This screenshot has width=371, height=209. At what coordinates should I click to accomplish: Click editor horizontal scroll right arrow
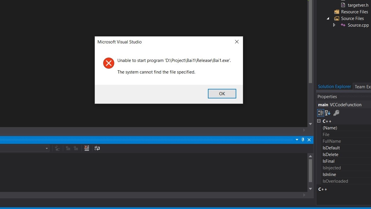click(304, 131)
